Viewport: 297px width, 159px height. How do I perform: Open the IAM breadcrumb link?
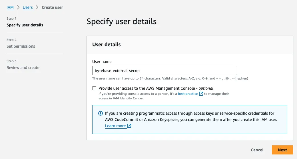(10, 7)
